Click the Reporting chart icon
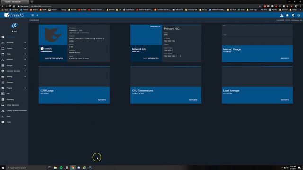Screen dimensions: 303x170 (3, 100)
